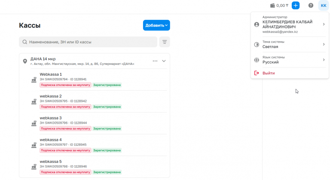
Task: Click the search magnifier icon
Action: (24, 42)
